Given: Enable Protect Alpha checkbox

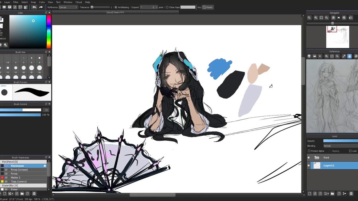Looking at the screenshot, I should click(x=309, y=151).
